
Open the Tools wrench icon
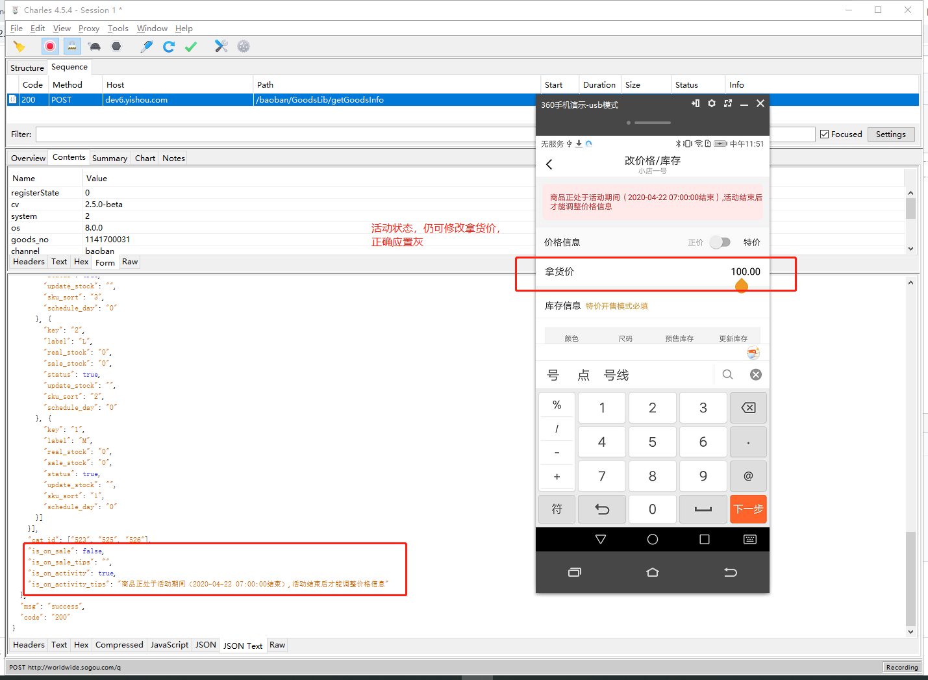pyautogui.click(x=221, y=46)
